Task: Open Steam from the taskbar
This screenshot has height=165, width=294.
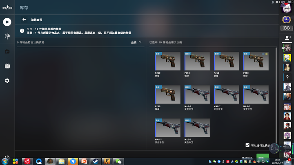Action: 96,161
